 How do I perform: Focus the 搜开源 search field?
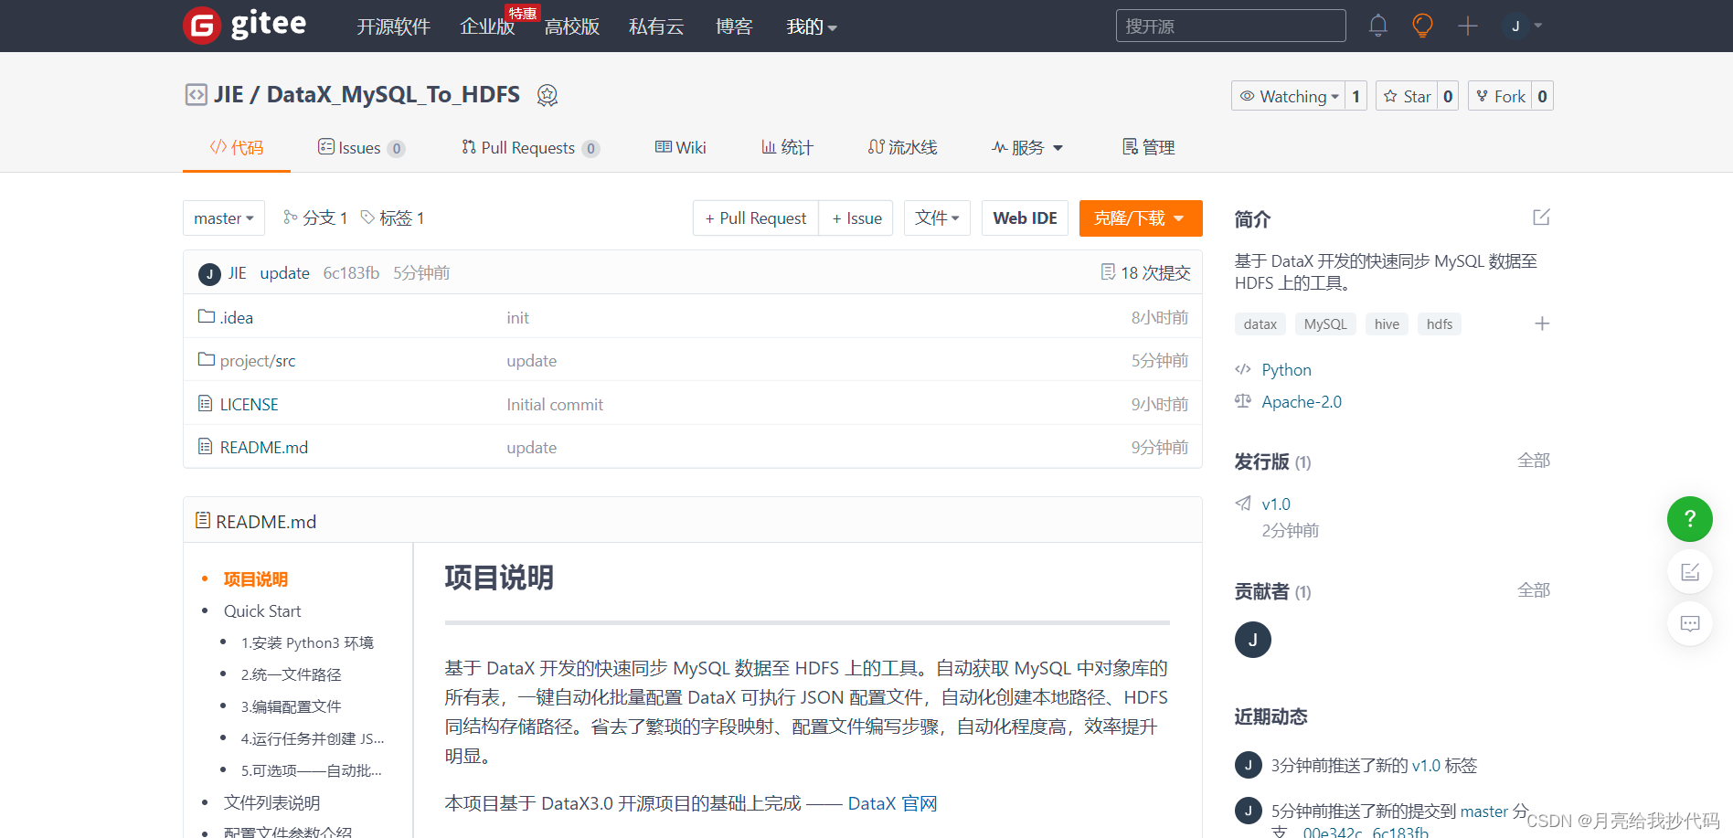(x=1230, y=26)
